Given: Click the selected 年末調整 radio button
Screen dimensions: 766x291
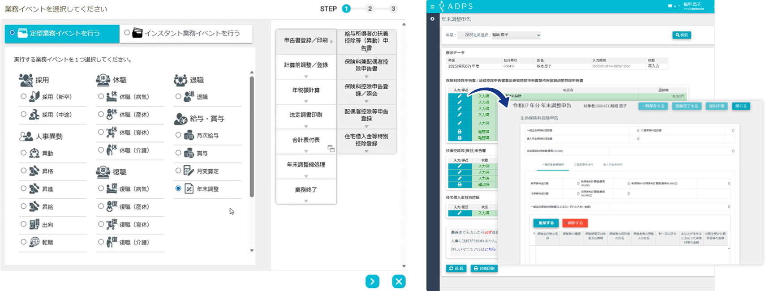Looking at the screenshot, I should [178, 188].
